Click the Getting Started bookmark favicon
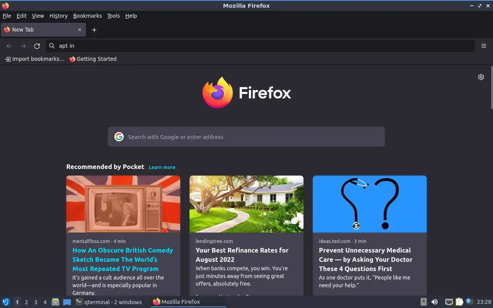Image resolution: width=493 pixels, height=308 pixels. (72, 59)
